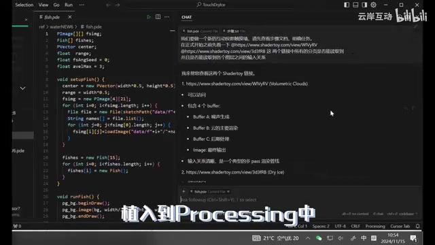435x245 pixels.
Task: Select the fish.pde editor tab
Action: pos(52,17)
